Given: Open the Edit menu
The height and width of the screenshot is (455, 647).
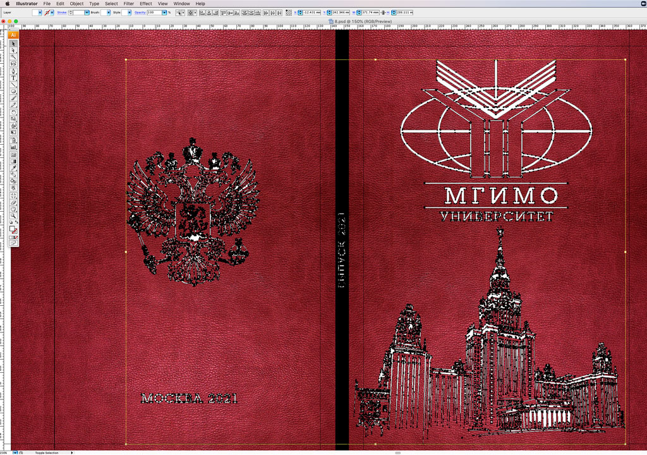Looking at the screenshot, I should point(60,3).
